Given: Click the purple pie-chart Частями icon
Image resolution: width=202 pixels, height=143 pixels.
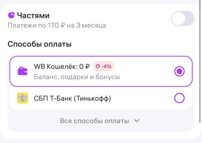Looking at the screenshot, I should pyautogui.click(x=11, y=15).
